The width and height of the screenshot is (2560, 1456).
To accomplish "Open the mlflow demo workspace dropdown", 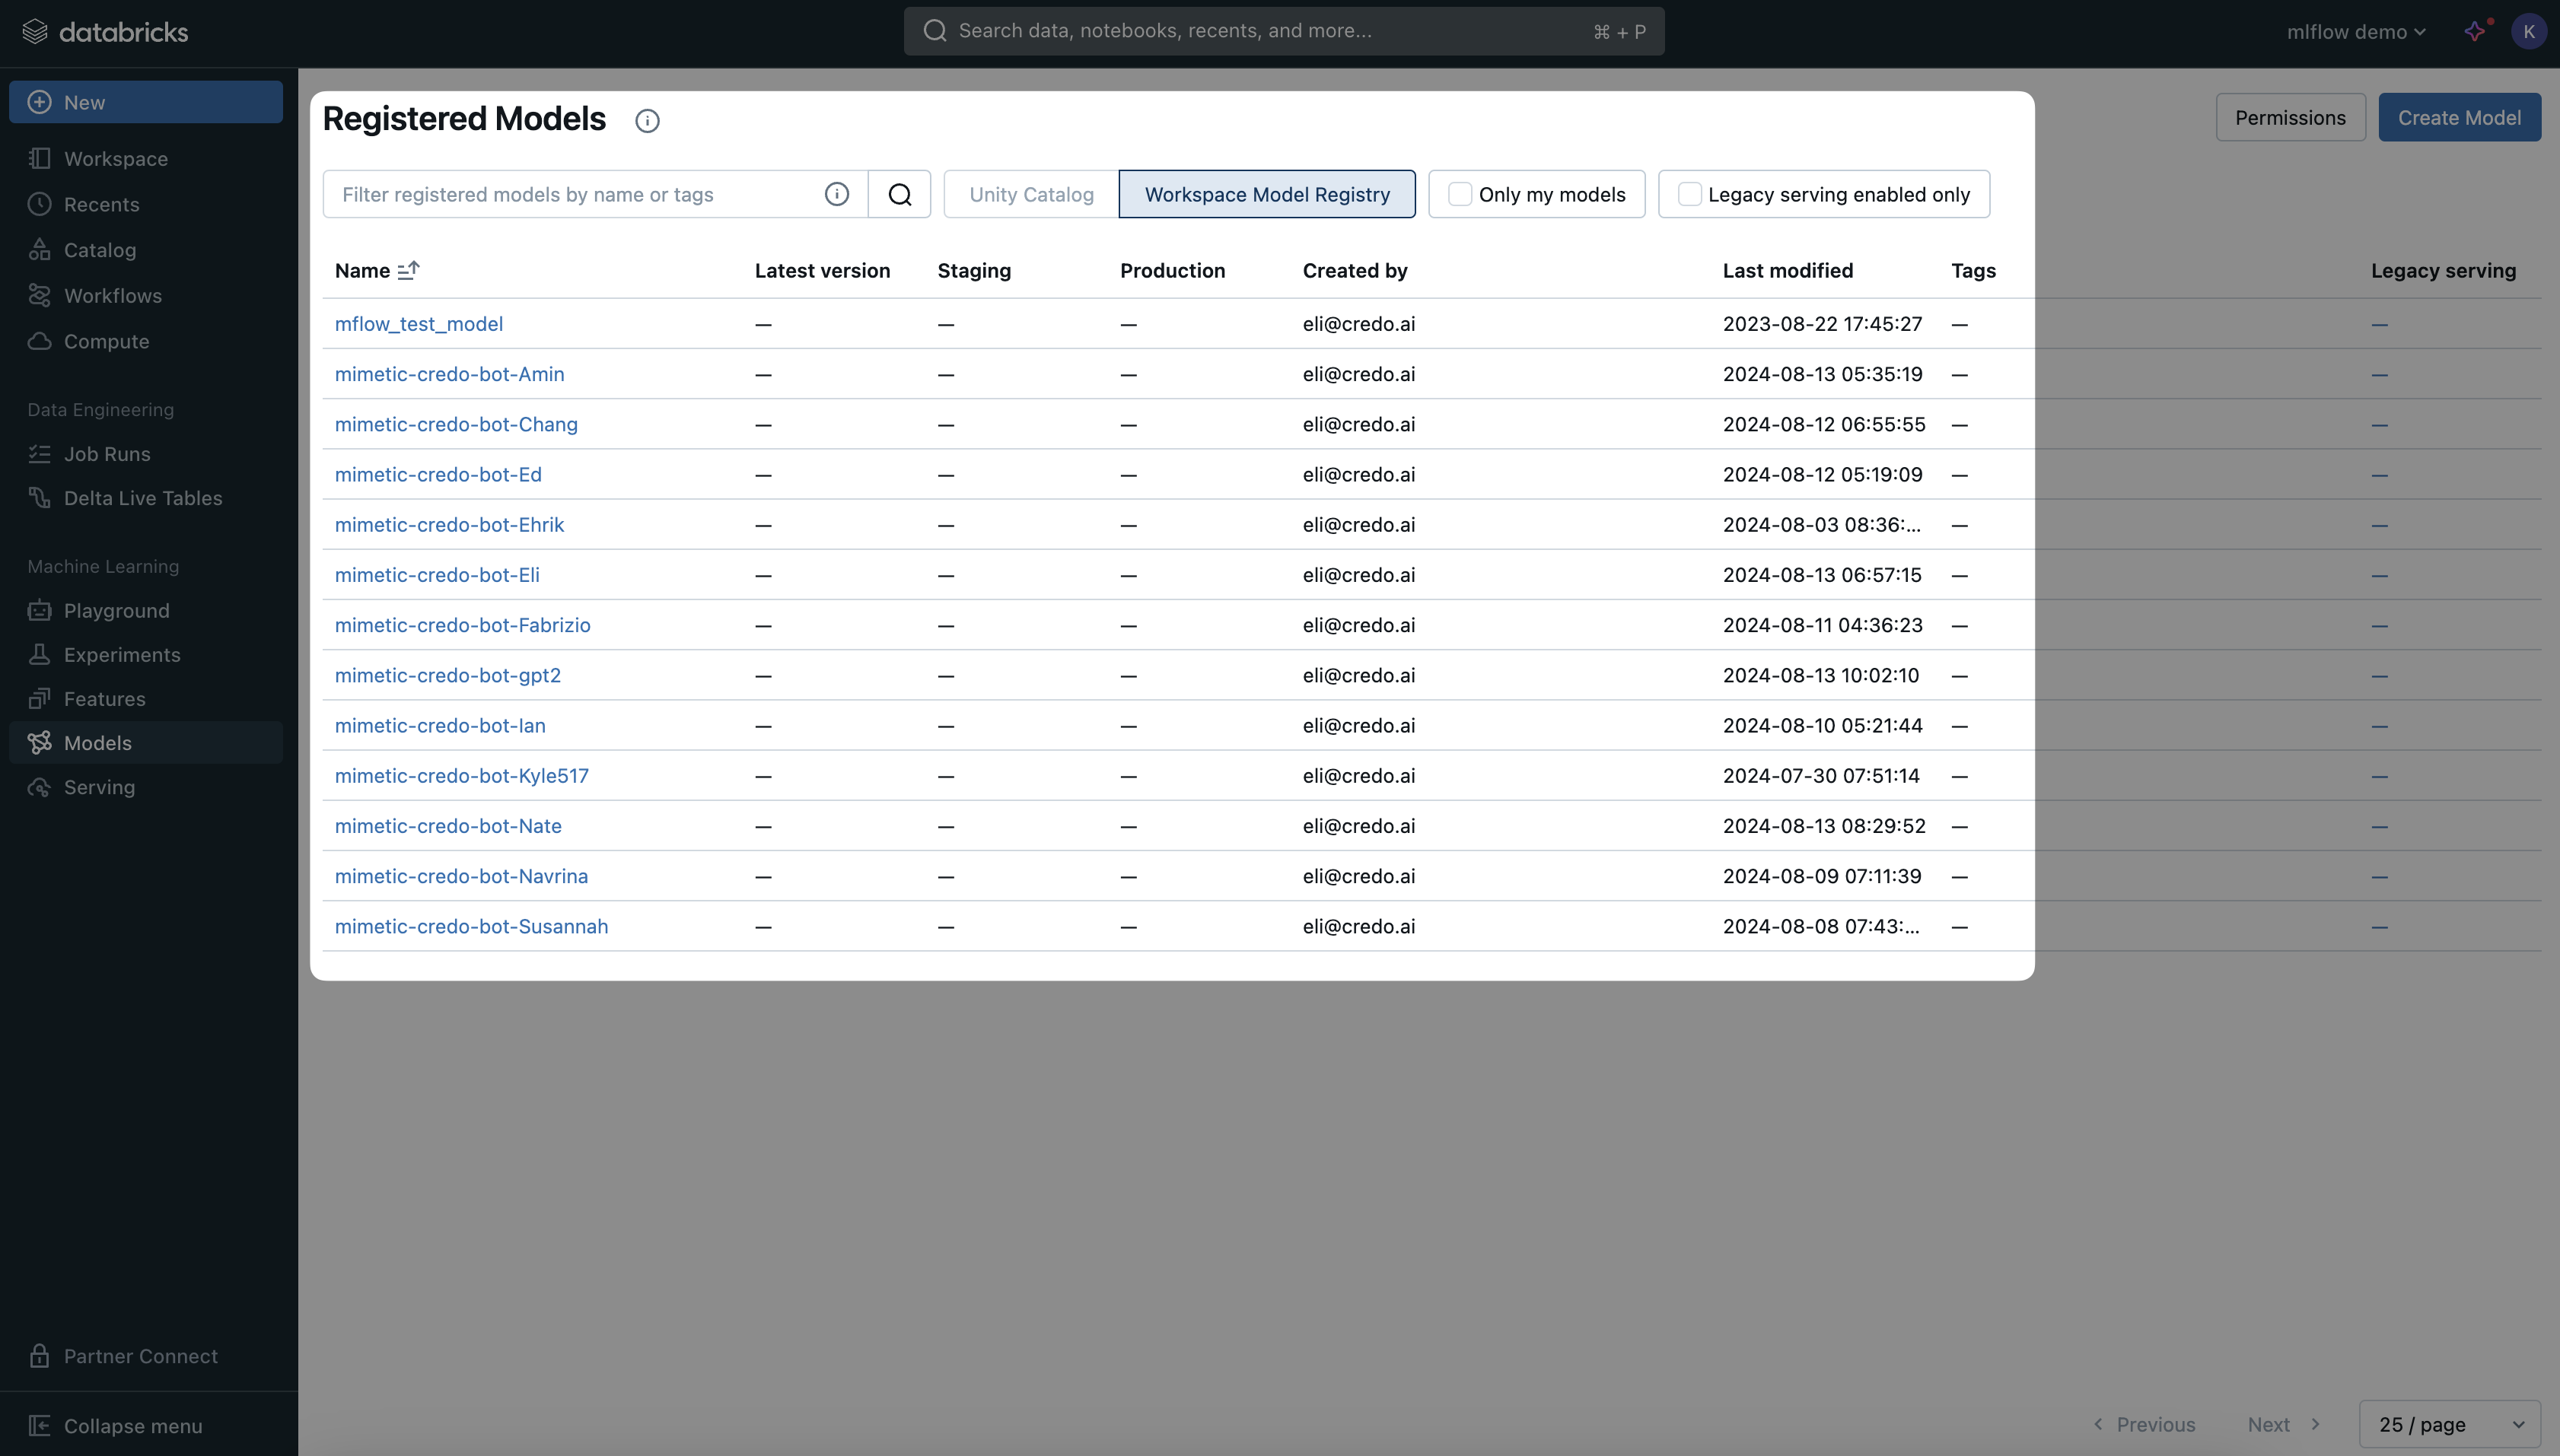I will pyautogui.click(x=2356, y=32).
